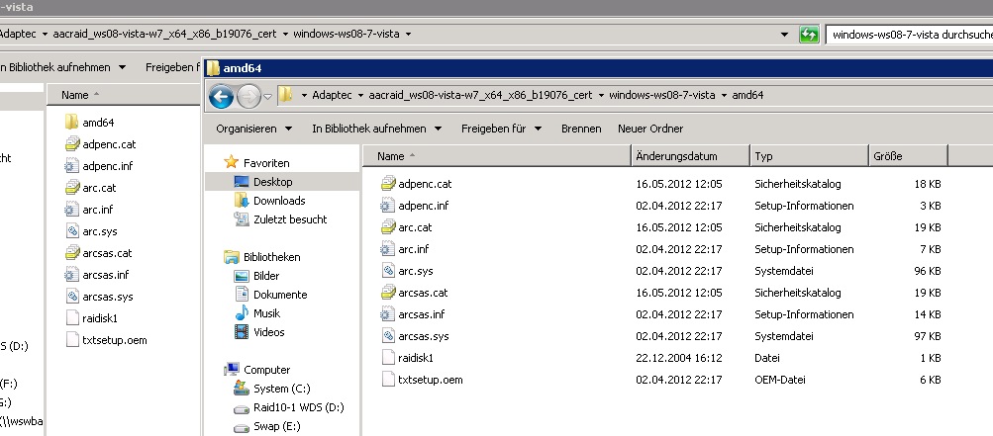Select Favoriten star icon in sidebar

[231, 162]
